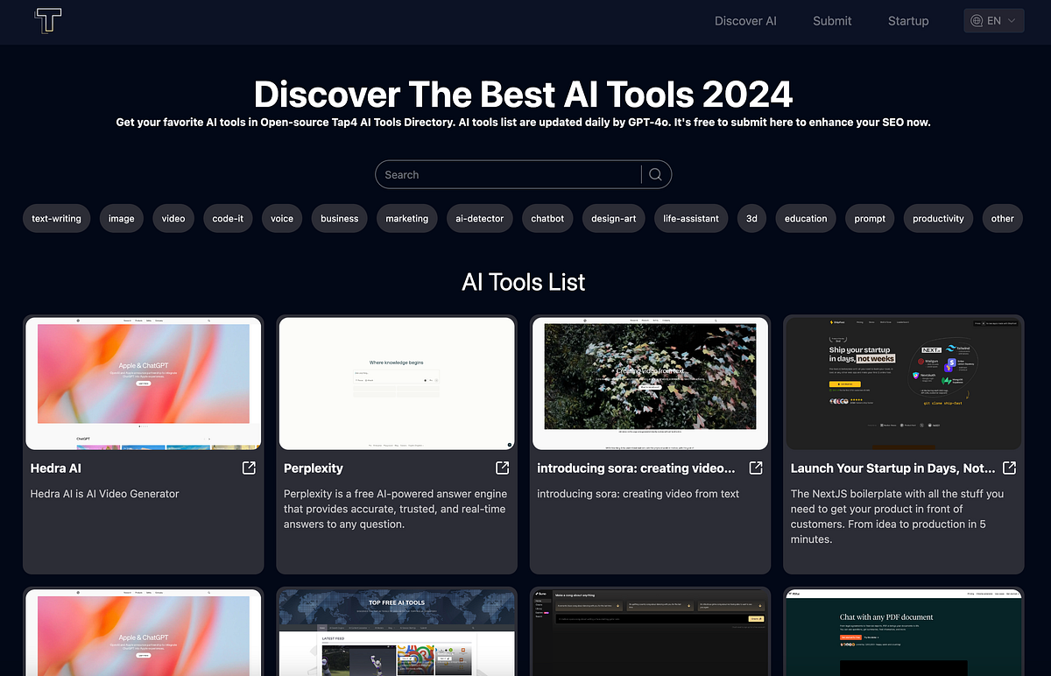Image resolution: width=1051 pixels, height=676 pixels.
Task: Expand the EN language dropdown
Action: point(993,20)
